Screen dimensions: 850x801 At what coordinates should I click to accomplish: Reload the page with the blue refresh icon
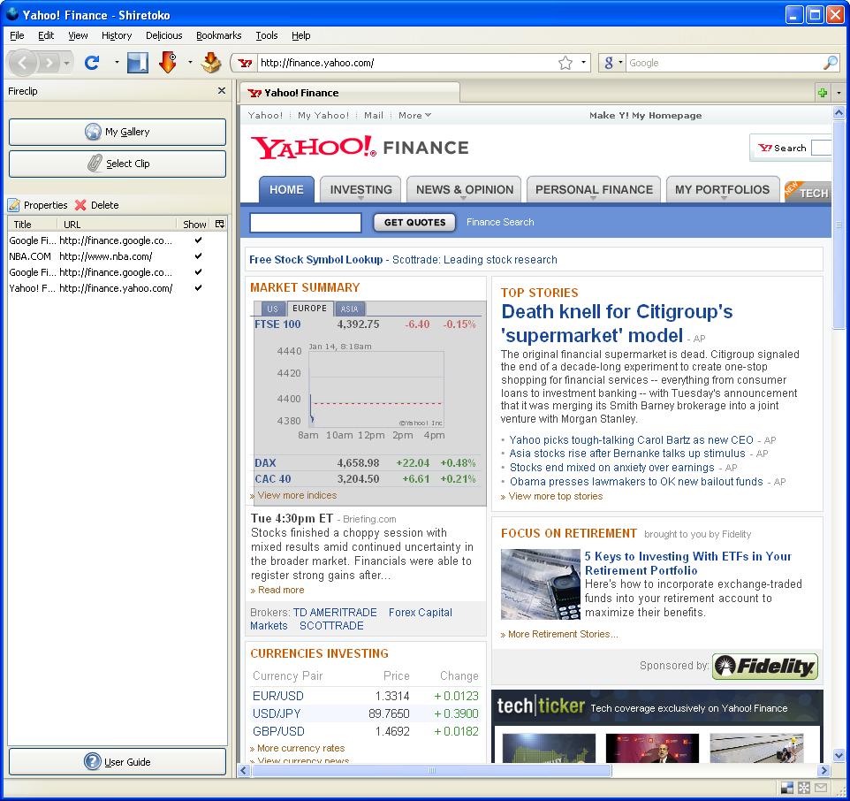[x=92, y=63]
